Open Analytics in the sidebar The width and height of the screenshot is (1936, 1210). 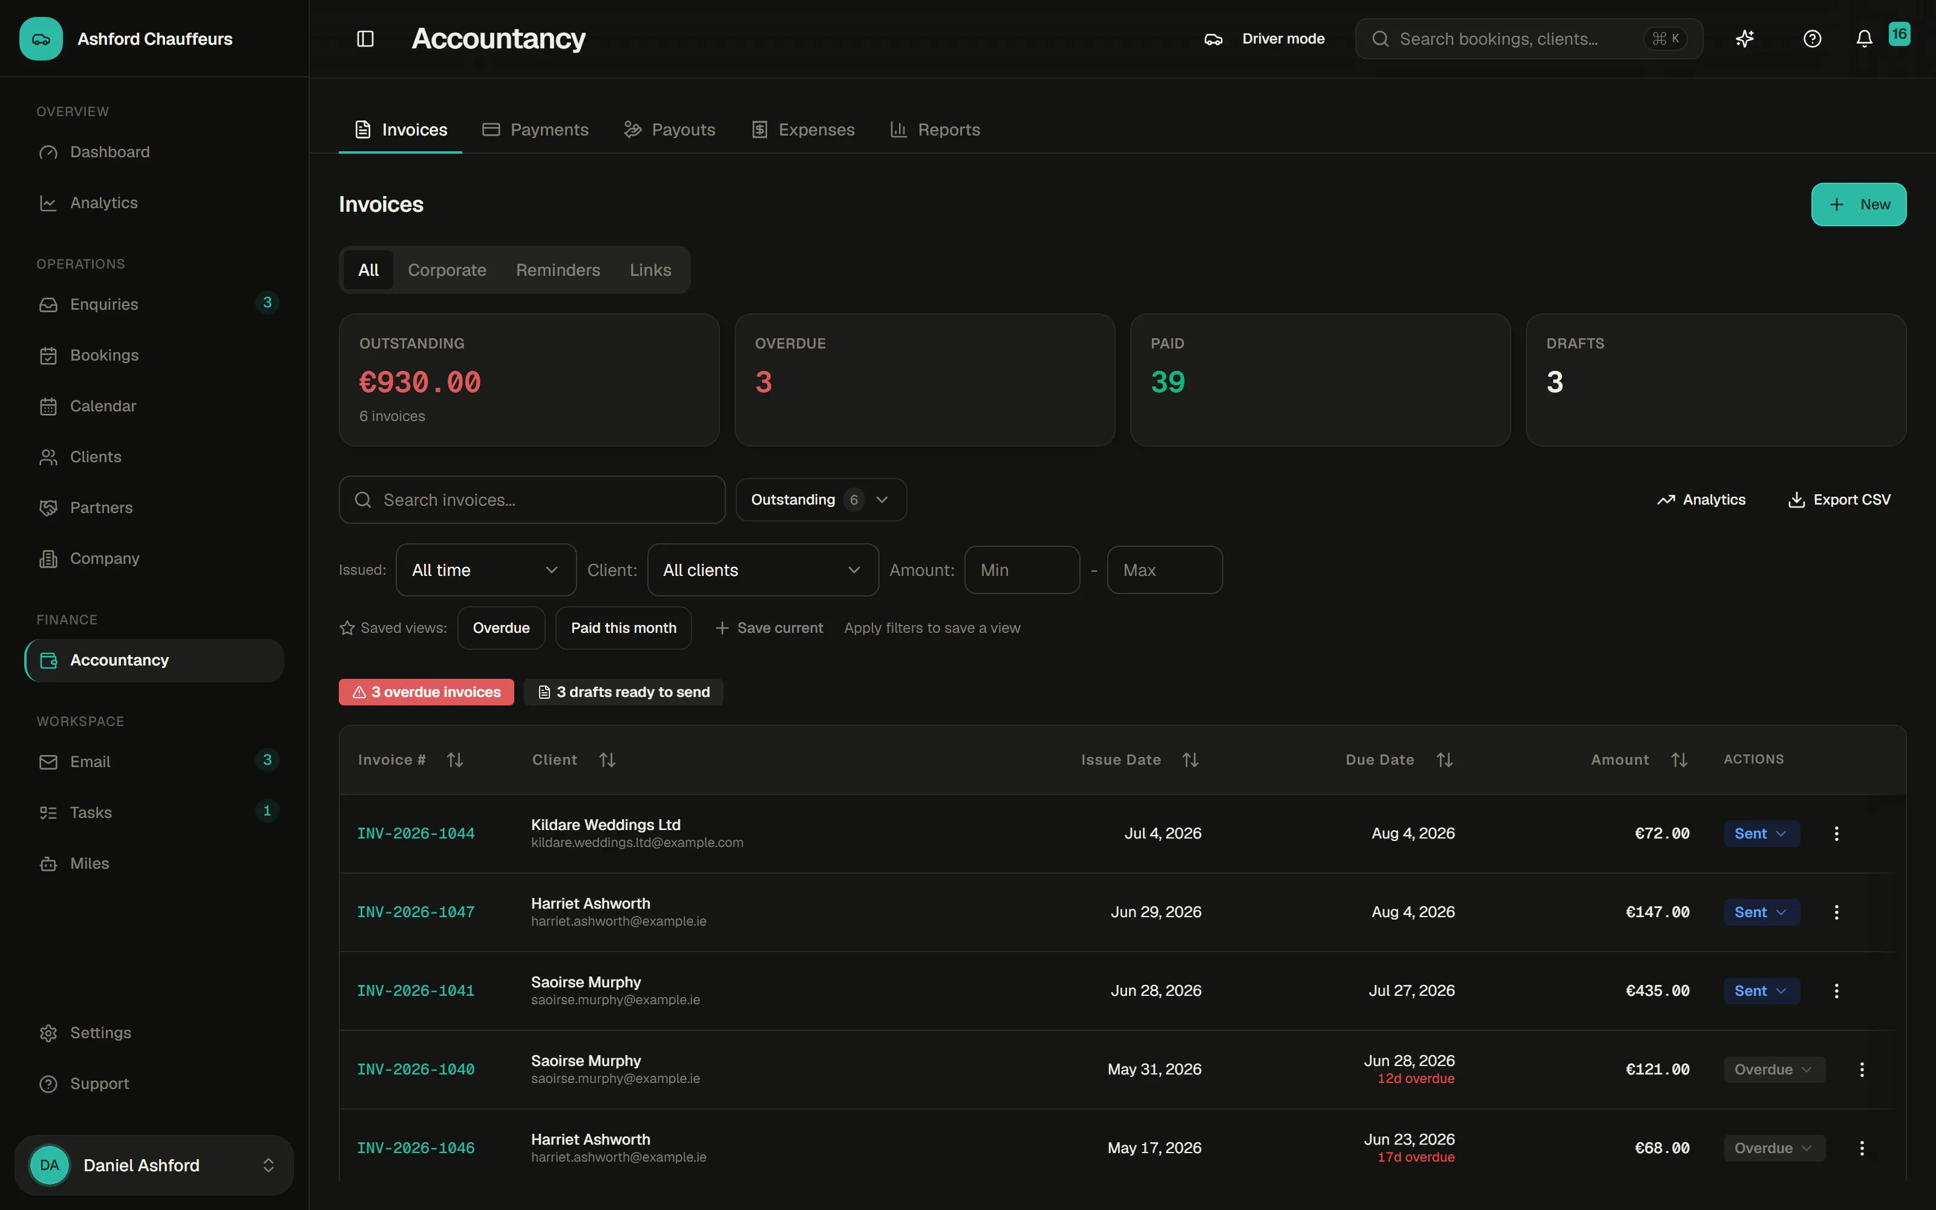click(154, 203)
